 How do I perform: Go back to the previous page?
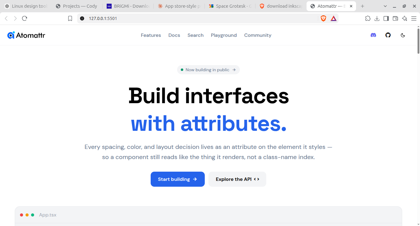coord(6,18)
